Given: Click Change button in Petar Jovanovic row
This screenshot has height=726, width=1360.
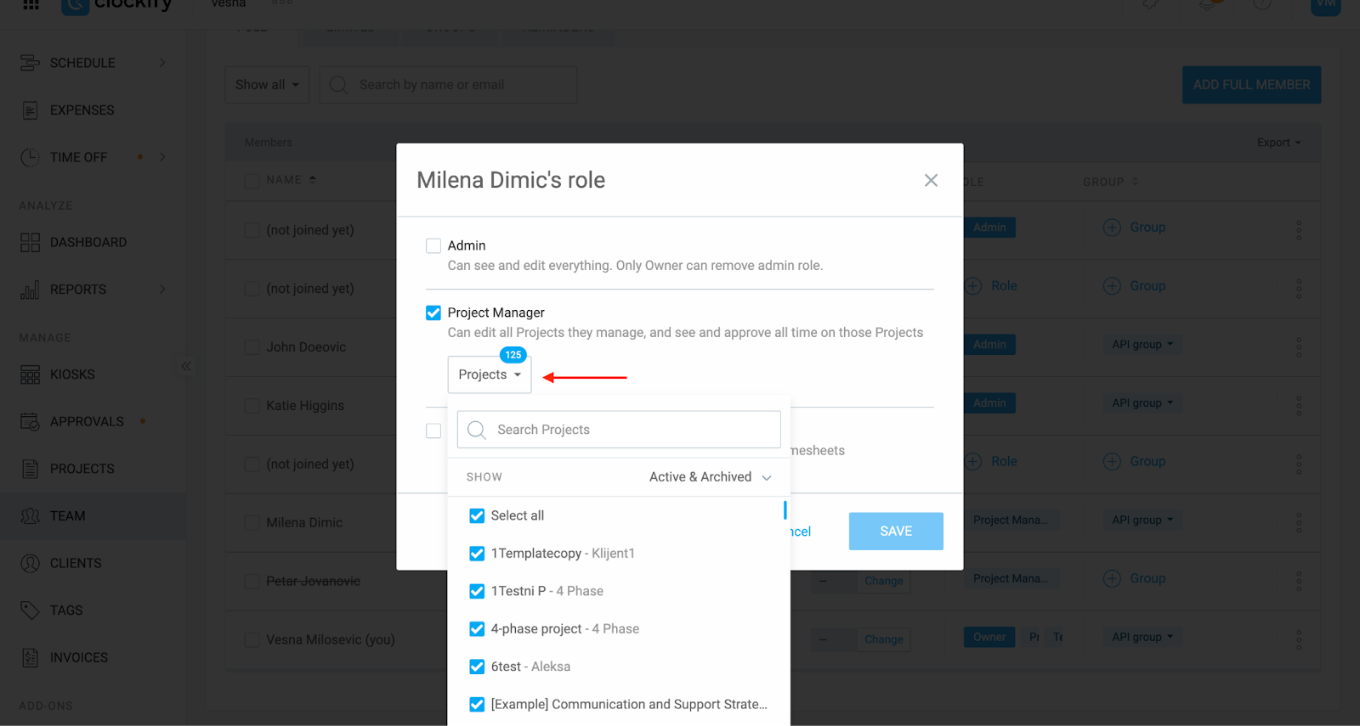Looking at the screenshot, I should click(x=884, y=581).
